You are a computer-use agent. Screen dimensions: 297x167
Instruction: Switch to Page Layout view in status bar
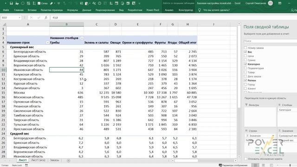[x=263, y=165]
